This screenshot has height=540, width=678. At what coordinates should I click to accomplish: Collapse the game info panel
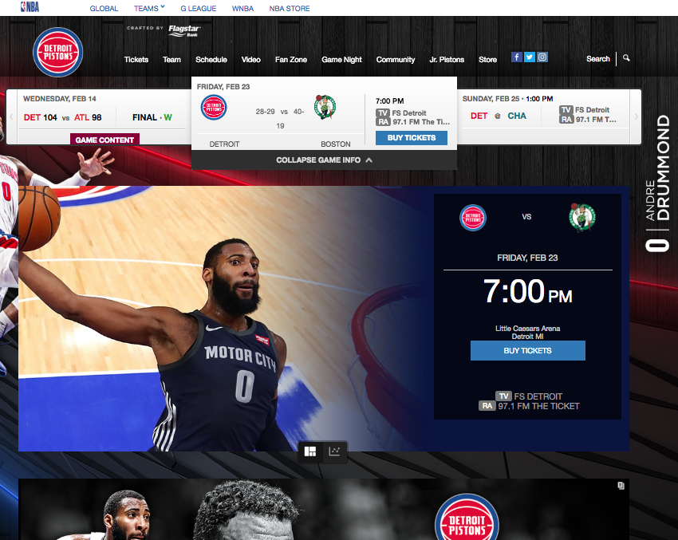tap(324, 160)
